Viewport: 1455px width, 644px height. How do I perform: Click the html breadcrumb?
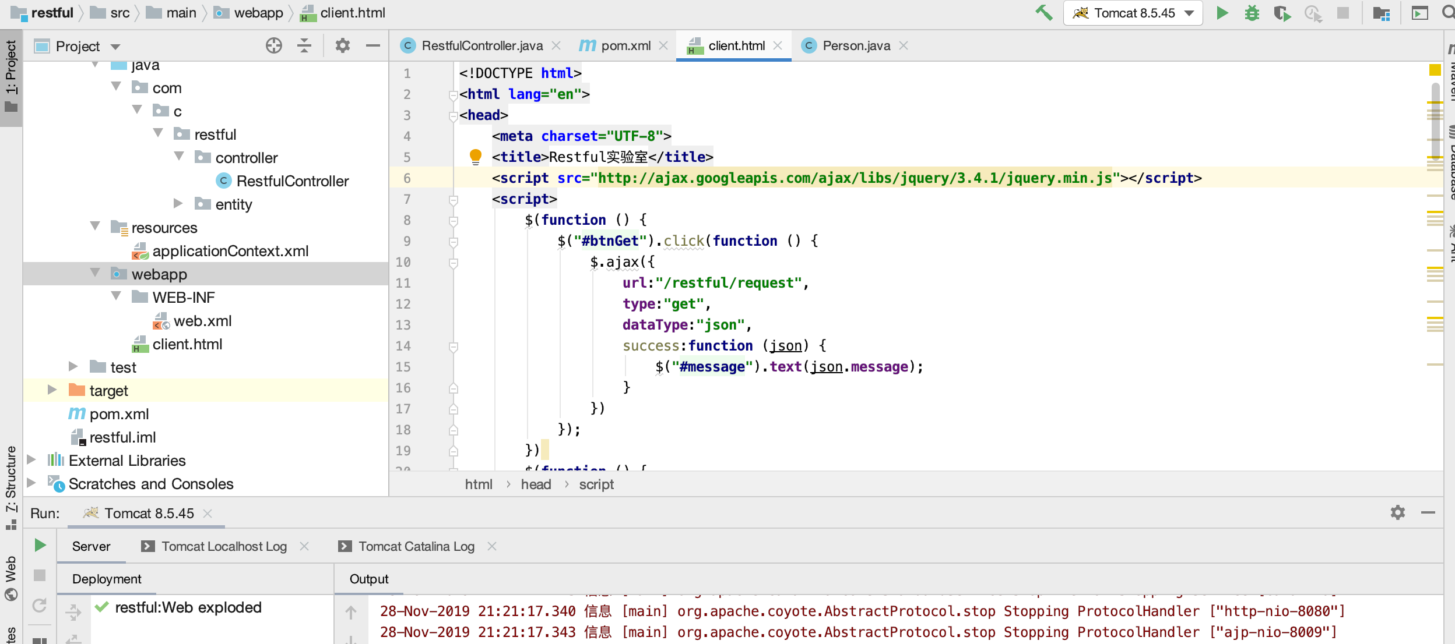(479, 484)
